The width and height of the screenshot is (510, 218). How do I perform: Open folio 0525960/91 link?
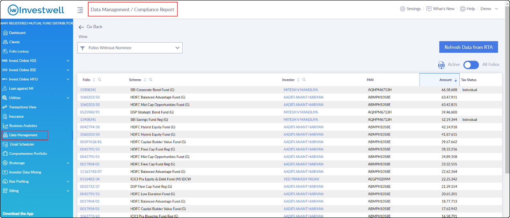(90, 112)
